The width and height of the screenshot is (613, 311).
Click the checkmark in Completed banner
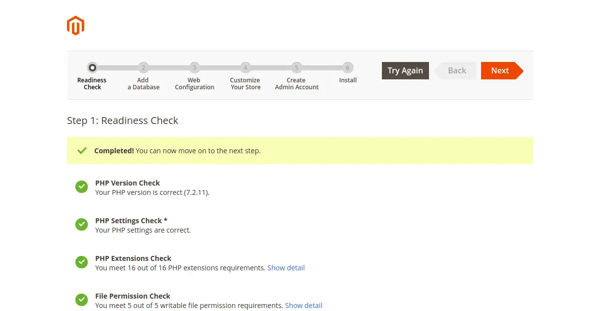coord(82,151)
